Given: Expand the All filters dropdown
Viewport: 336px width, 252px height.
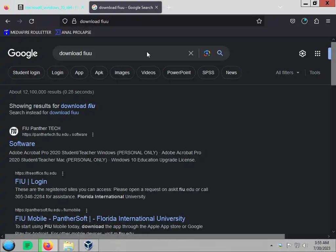Looking at the screenshot, I should click(287, 73).
